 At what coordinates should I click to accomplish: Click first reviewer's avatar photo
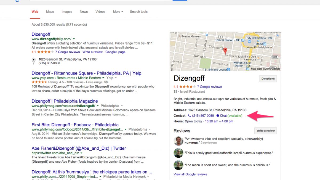coord(178,141)
